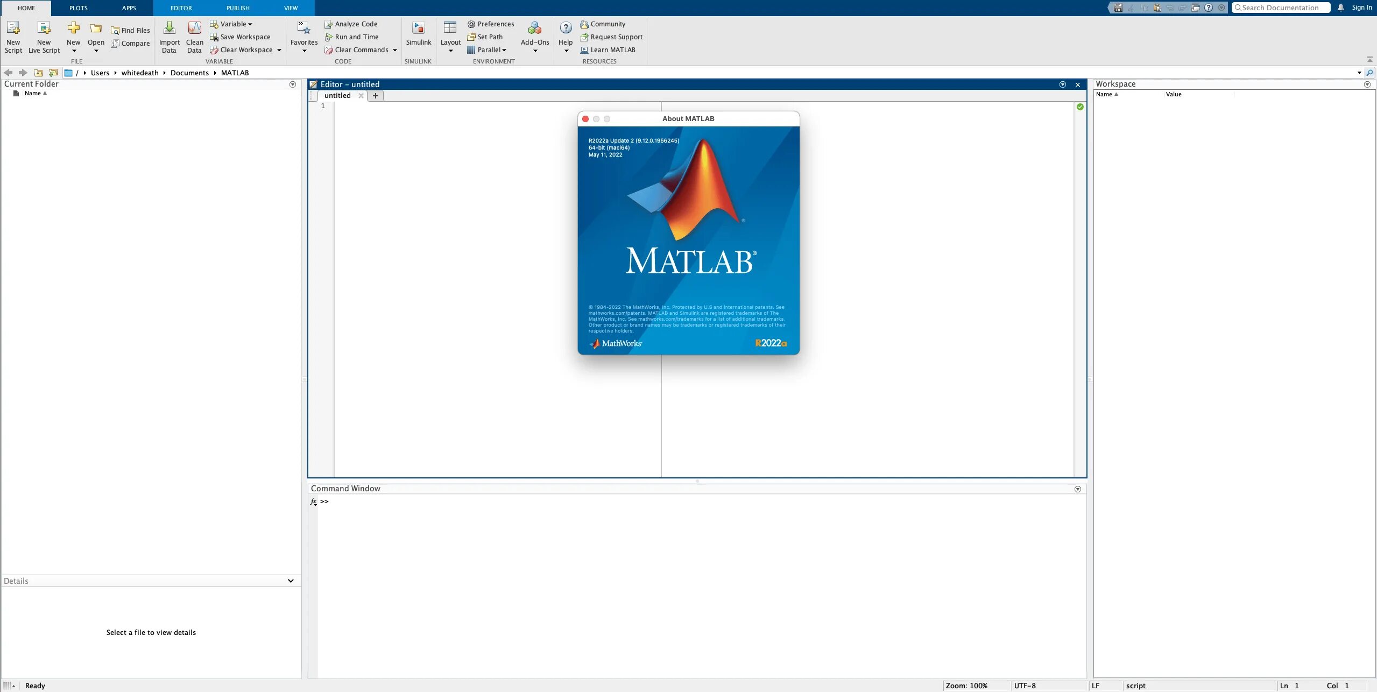Click the Search Documentation field
This screenshot has height=692, width=1377.
pos(1281,8)
